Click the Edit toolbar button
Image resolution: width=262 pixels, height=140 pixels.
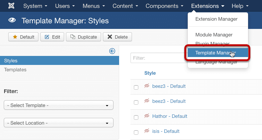click(x=52, y=37)
